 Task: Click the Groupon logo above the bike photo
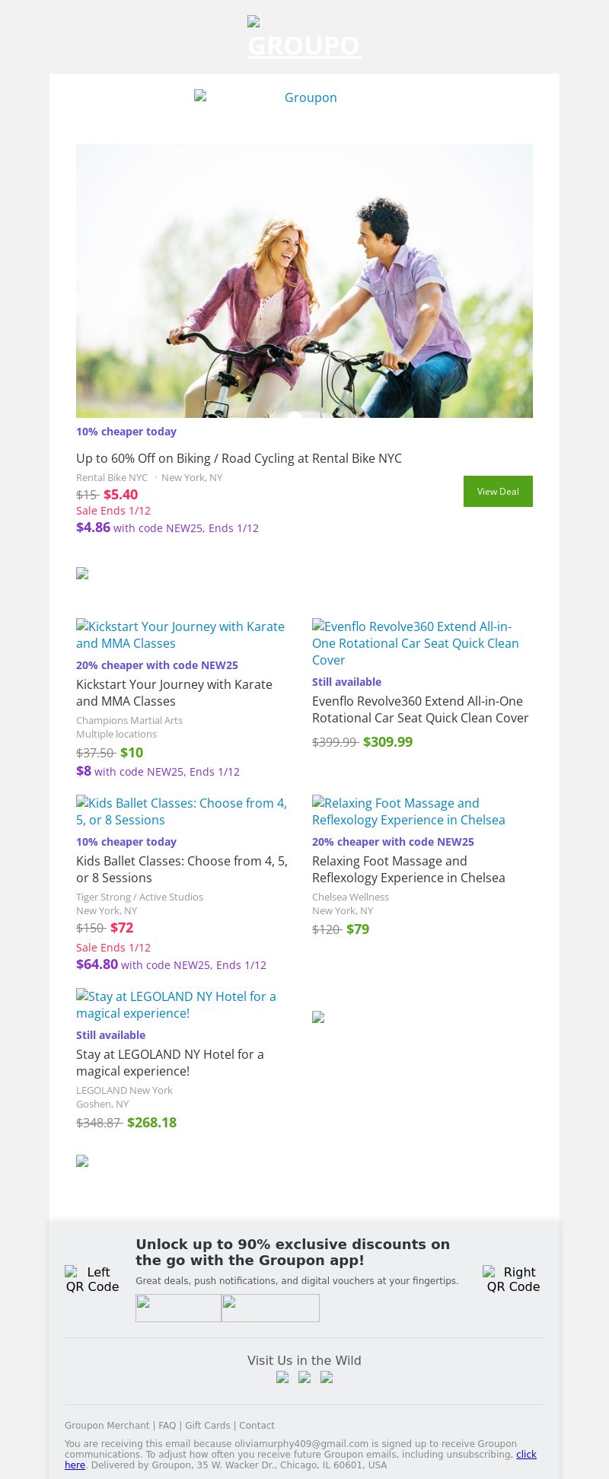304,97
